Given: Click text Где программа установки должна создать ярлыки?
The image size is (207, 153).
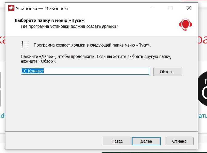Looking at the screenshot, I should (x=69, y=26).
